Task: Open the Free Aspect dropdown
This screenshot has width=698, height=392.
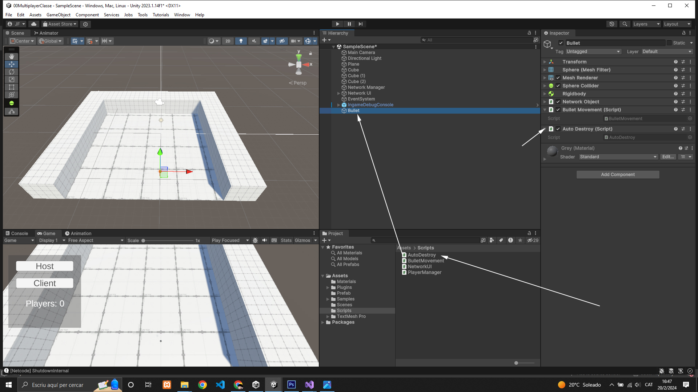Action: pyautogui.click(x=96, y=240)
